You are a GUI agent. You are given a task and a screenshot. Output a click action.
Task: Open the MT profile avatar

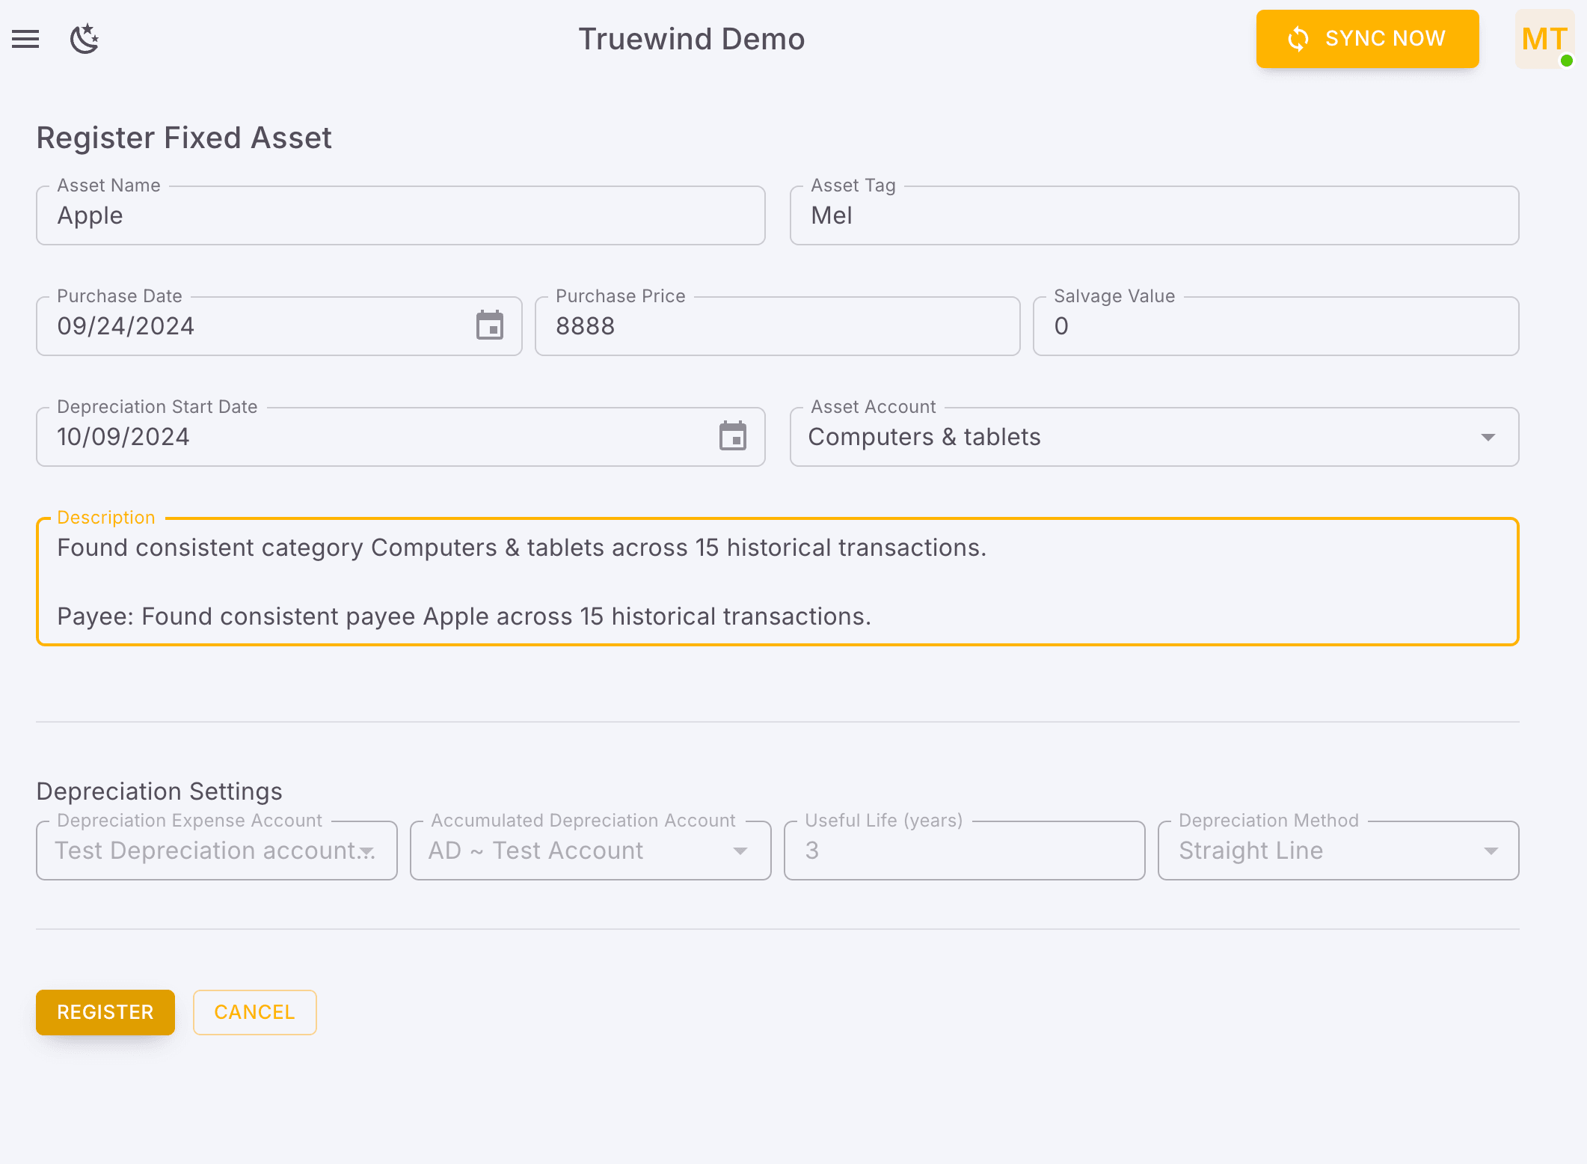[x=1544, y=39]
